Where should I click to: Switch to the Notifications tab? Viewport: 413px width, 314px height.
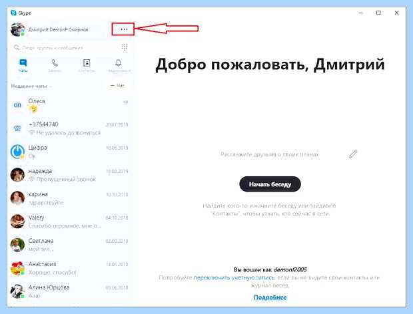coord(119,65)
